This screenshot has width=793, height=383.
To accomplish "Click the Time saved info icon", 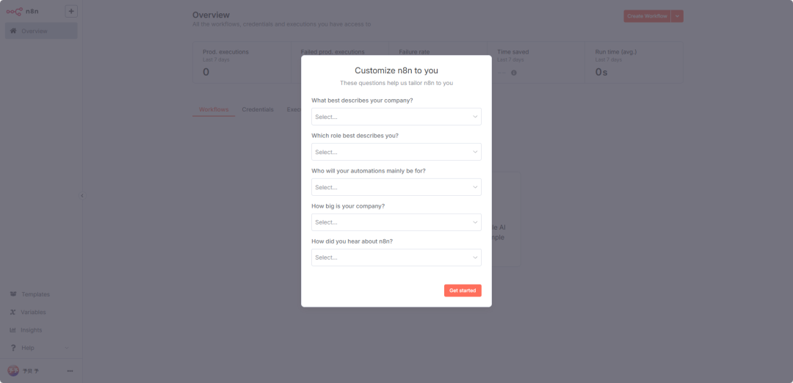I will [x=514, y=73].
